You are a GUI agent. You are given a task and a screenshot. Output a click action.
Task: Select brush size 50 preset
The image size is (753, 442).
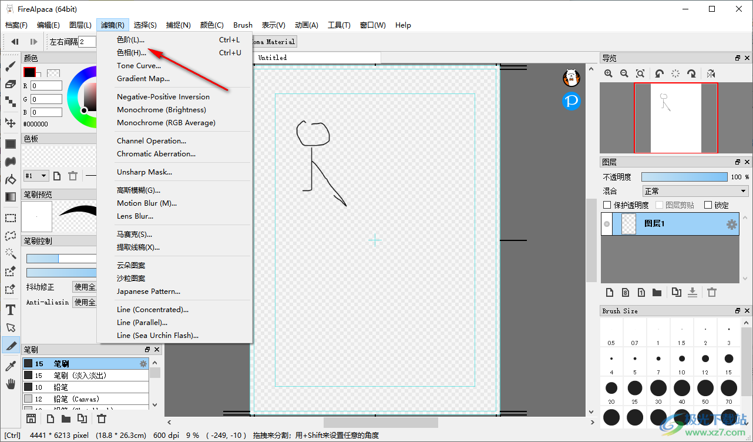tap(705, 391)
